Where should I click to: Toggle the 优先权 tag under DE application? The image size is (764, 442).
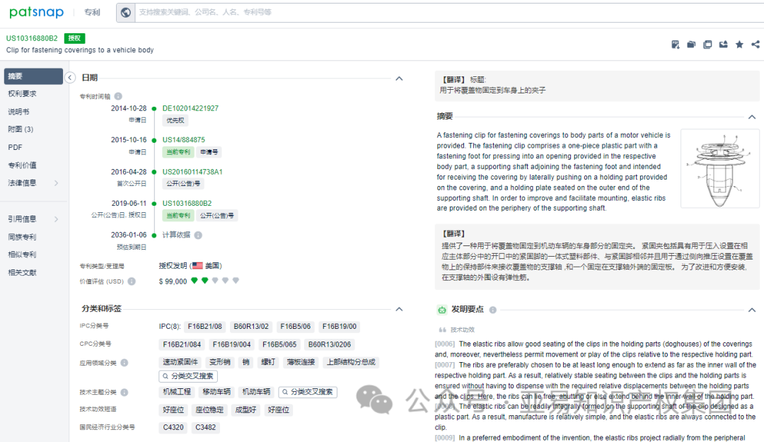175,120
